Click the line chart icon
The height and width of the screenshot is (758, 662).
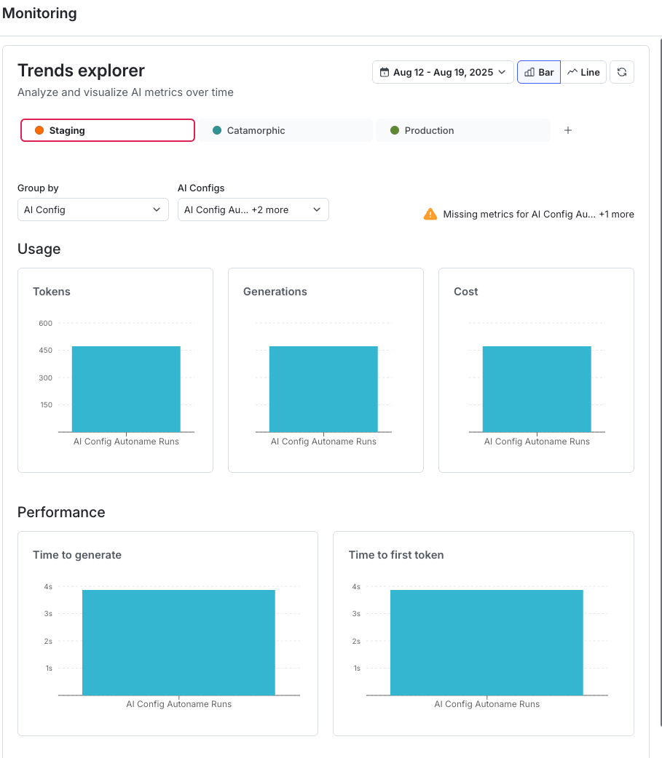pos(572,72)
